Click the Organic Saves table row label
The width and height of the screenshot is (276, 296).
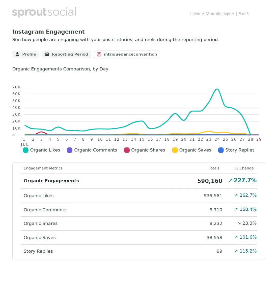point(40,238)
